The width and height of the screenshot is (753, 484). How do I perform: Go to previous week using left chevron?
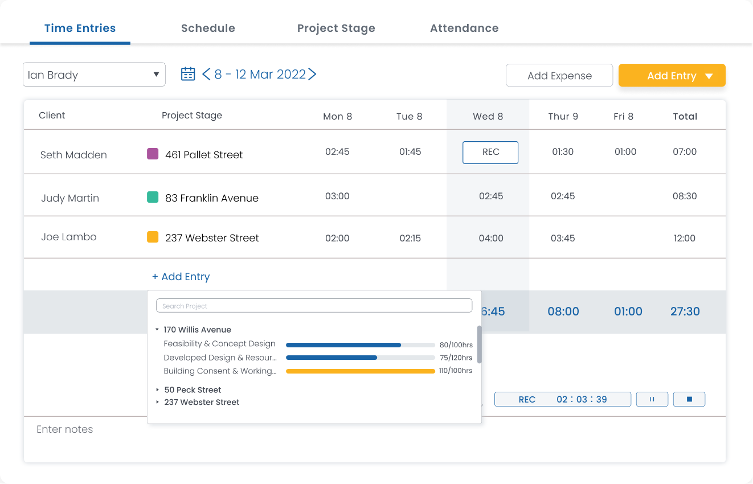click(x=207, y=74)
